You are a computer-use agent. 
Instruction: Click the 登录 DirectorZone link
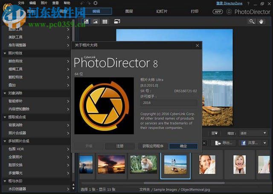click(229, 3)
